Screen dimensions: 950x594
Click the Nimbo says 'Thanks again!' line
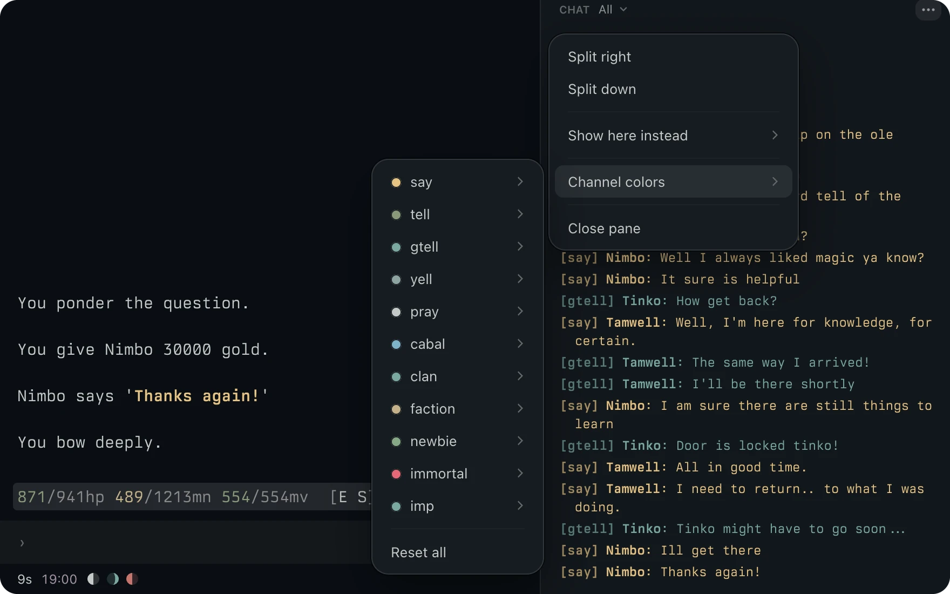click(143, 396)
